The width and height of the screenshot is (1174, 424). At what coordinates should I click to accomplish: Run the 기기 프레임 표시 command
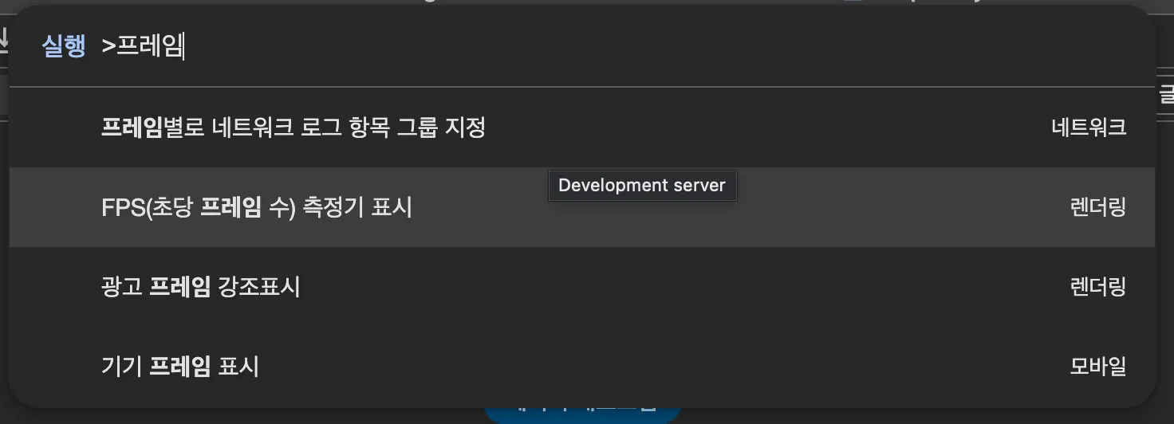click(x=180, y=367)
